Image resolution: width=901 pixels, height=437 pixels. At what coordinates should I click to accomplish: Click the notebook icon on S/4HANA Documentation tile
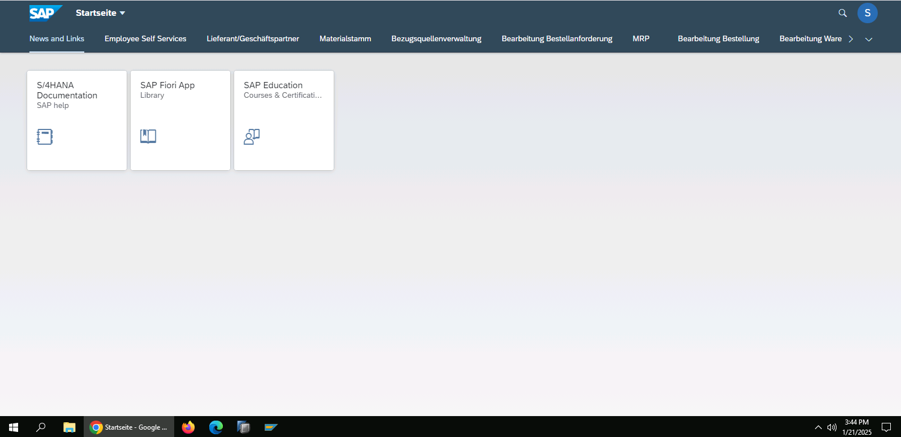tap(45, 137)
